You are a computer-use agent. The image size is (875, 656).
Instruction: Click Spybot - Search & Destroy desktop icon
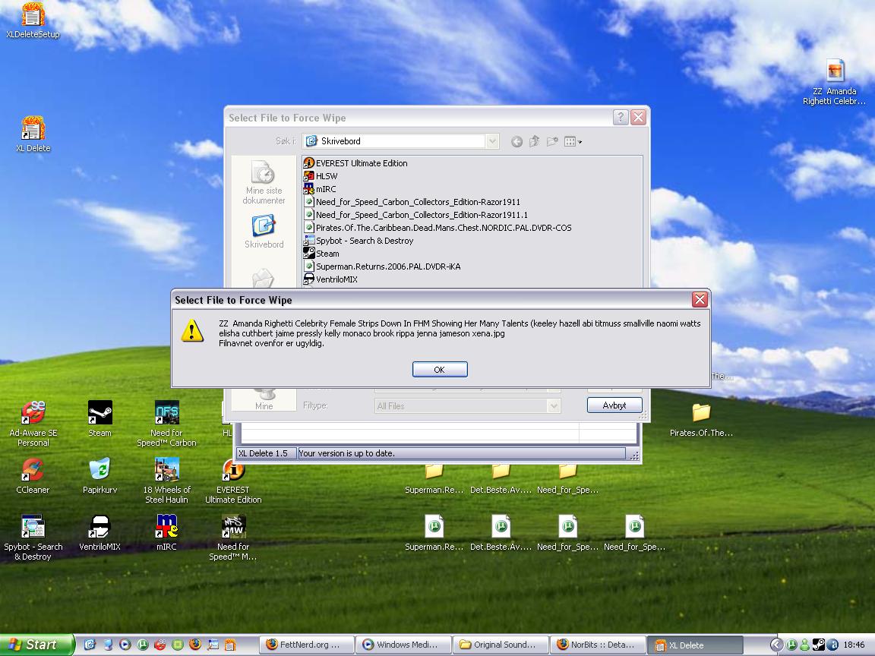(x=33, y=538)
